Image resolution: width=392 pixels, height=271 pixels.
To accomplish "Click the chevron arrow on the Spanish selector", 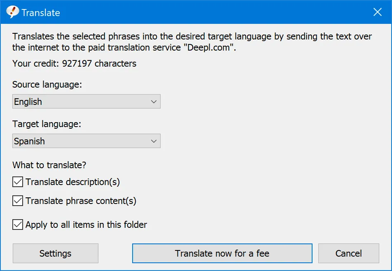I will (154, 141).
